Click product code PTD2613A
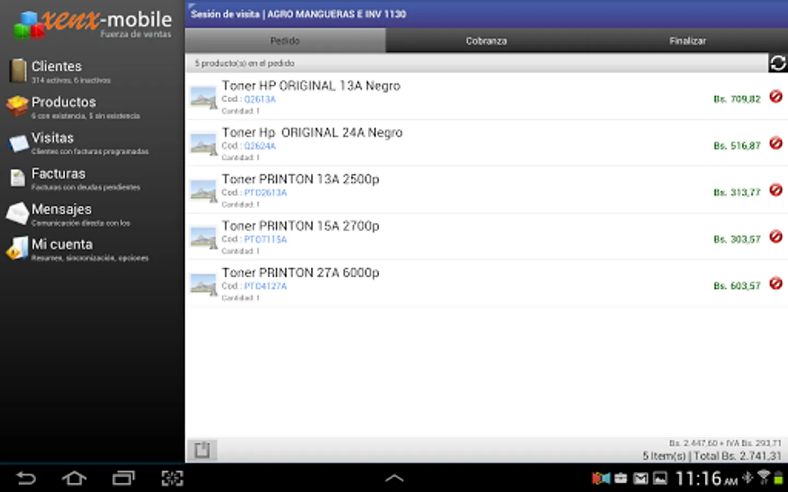788x492 pixels. 265,193
